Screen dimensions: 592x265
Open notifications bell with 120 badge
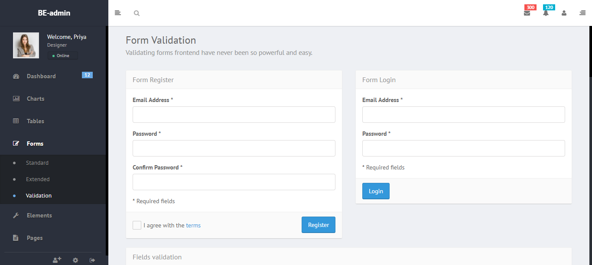click(x=546, y=13)
